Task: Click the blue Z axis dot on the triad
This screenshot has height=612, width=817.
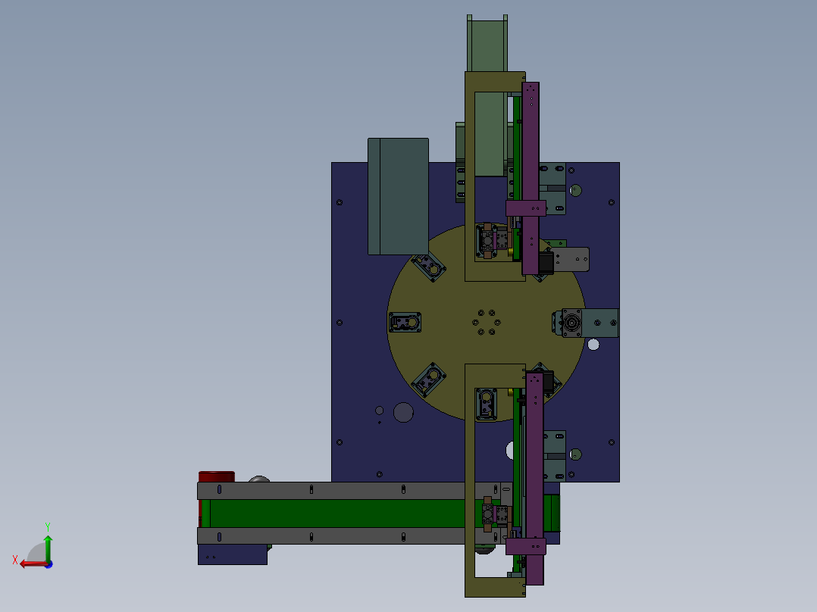Action: click(x=49, y=564)
